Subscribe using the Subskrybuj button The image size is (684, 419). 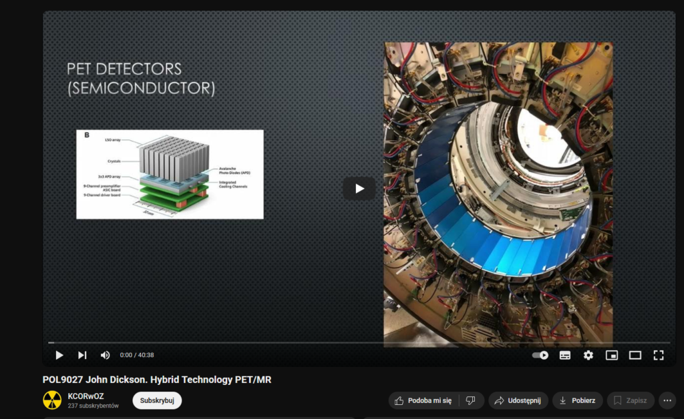[x=157, y=400]
